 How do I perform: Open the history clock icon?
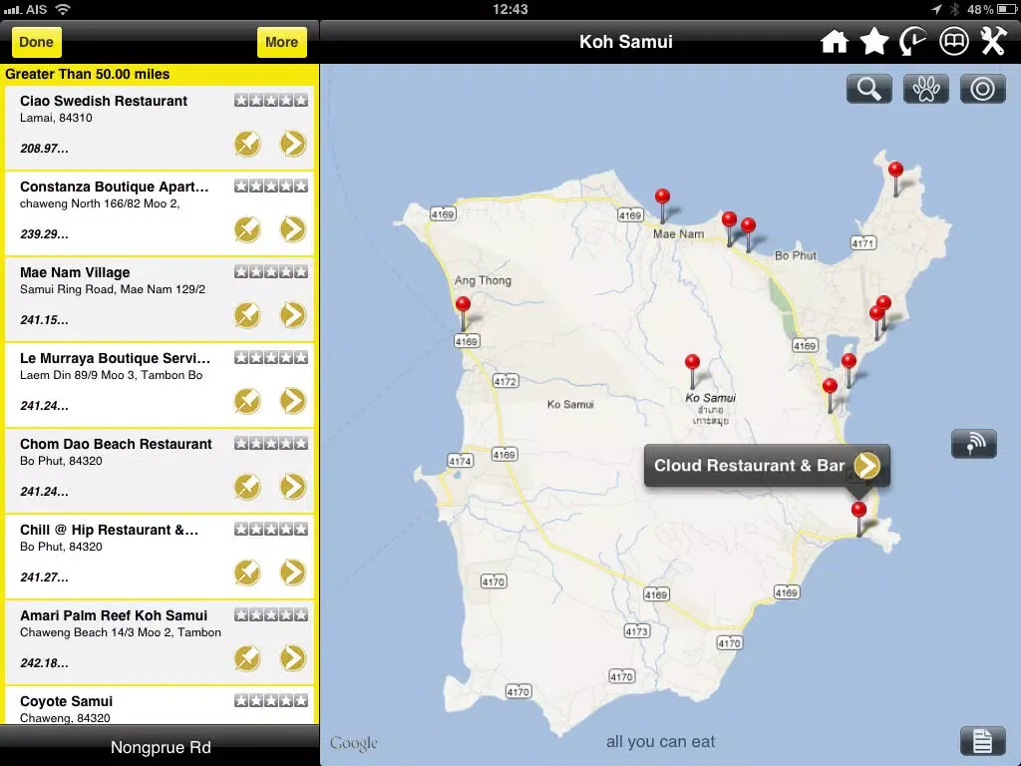coord(913,42)
